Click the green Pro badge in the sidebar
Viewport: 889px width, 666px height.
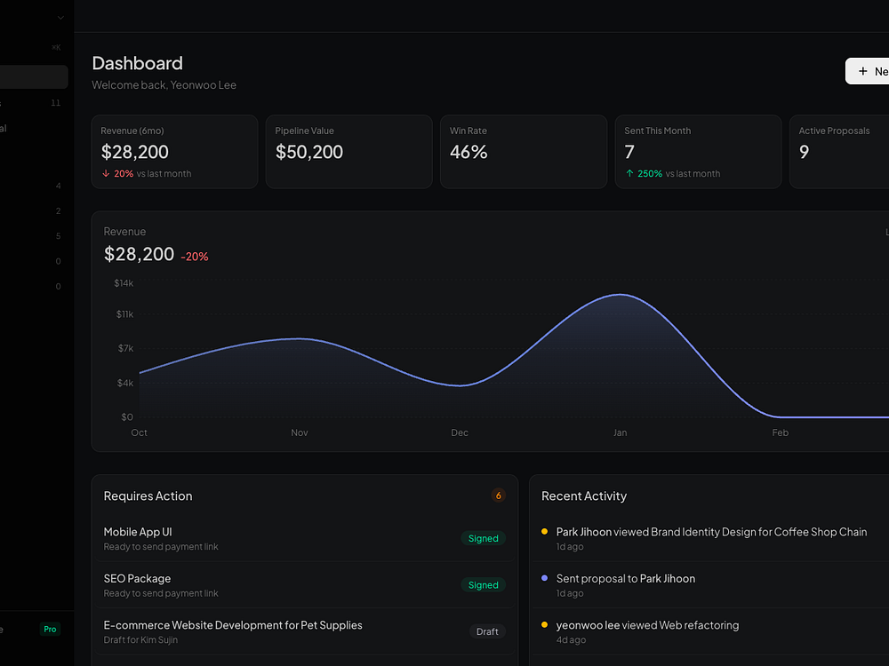pyautogui.click(x=50, y=630)
